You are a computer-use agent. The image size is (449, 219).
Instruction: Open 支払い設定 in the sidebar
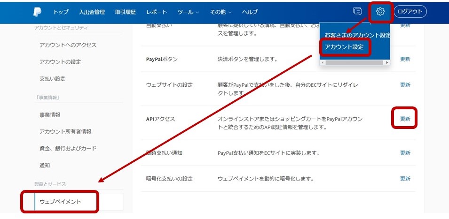pyautogui.click(x=52, y=79)
